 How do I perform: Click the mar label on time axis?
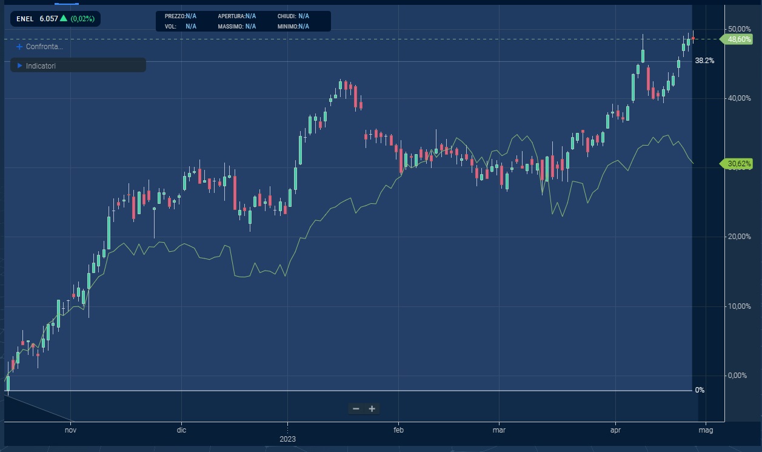click(x=499, y=430)
